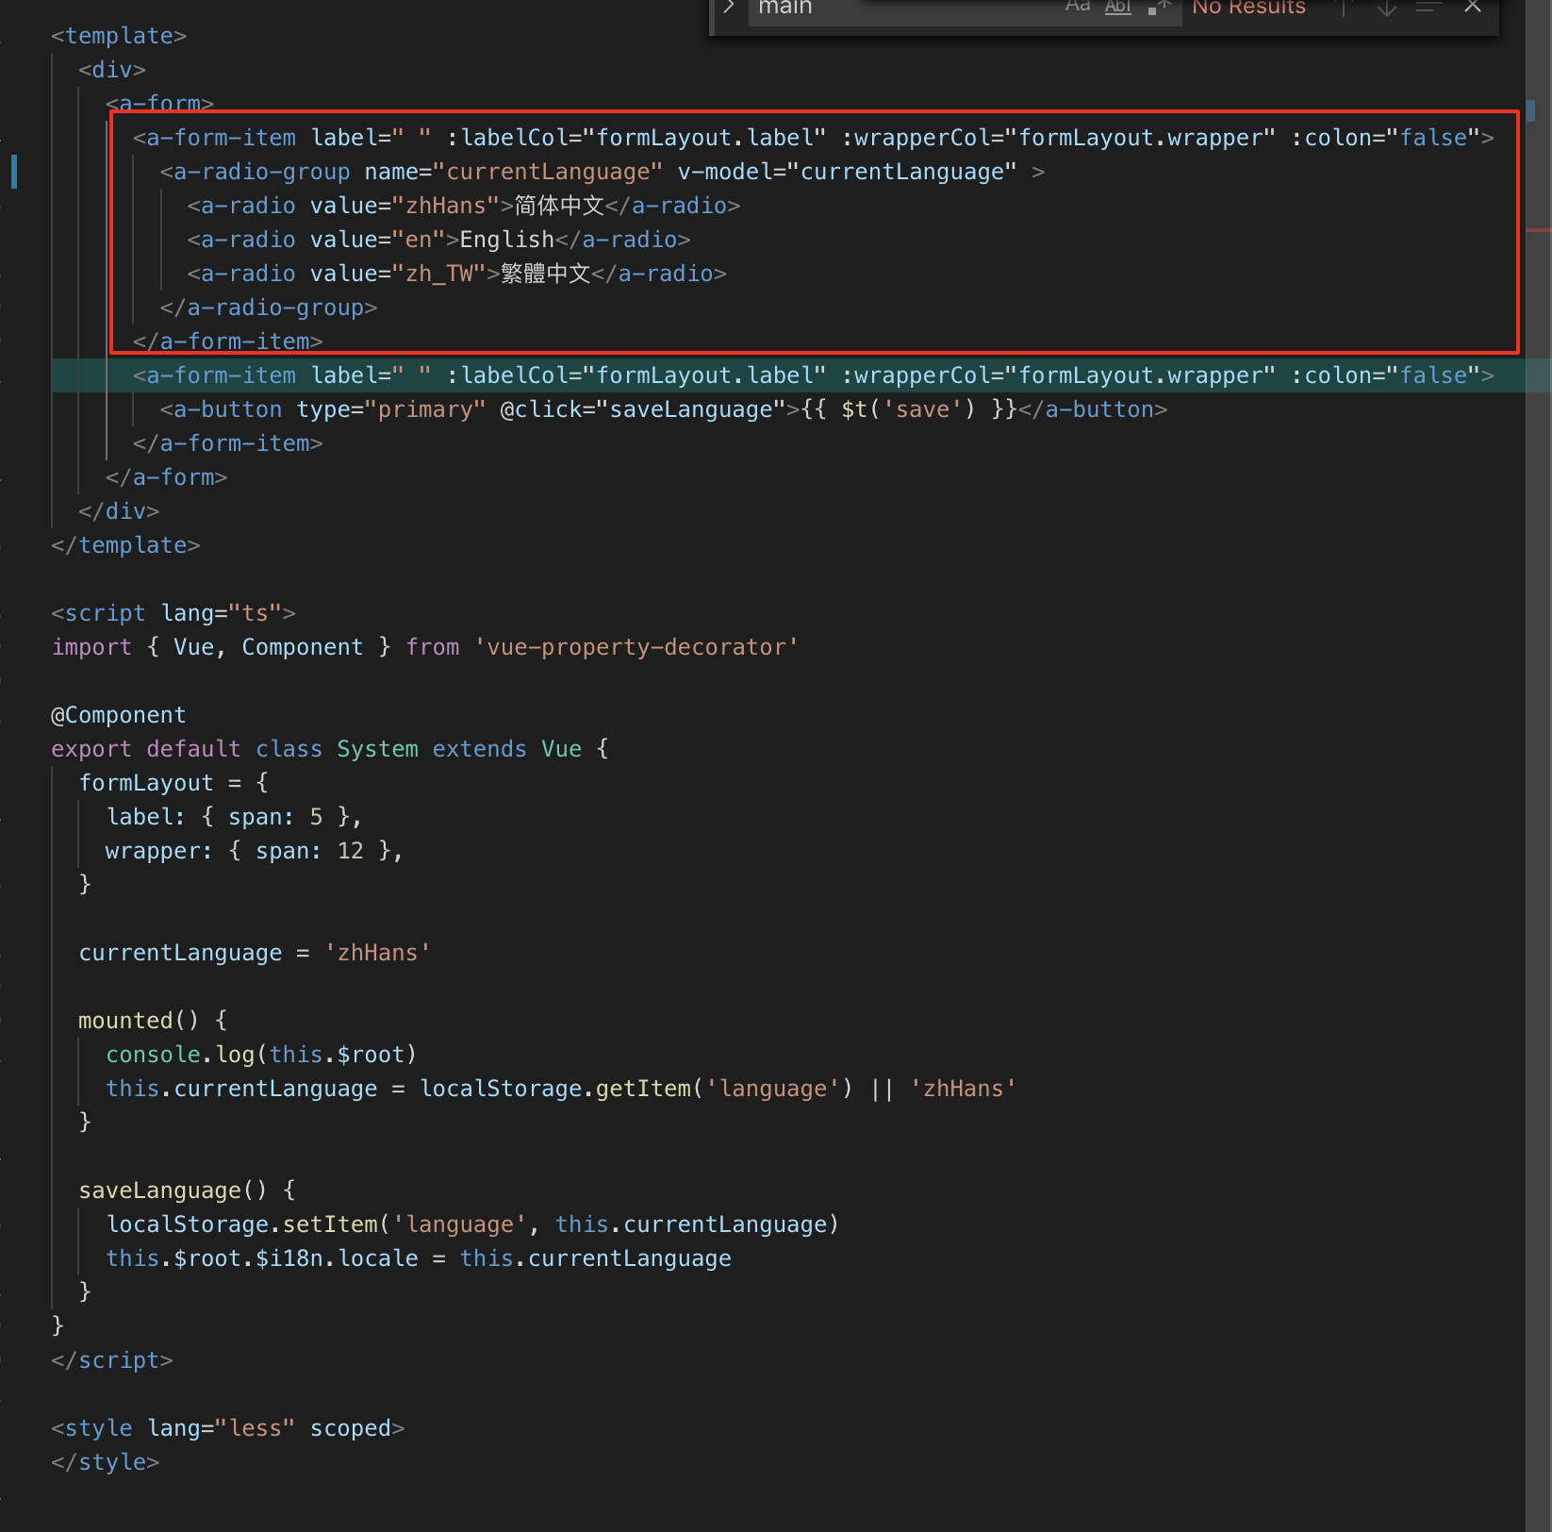Toggle Find in Selection icon

pyautogui.click(x=1429, y=8)
